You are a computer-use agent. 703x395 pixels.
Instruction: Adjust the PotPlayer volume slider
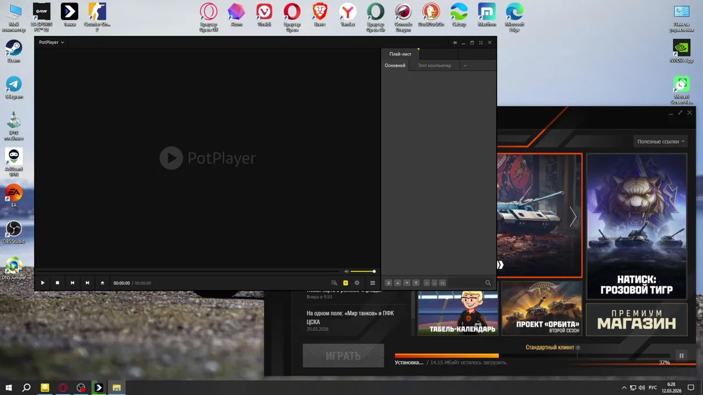pos(363,272)
